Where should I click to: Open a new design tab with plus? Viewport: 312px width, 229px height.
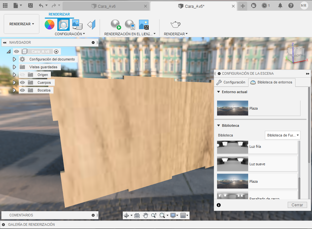[243, 6]
